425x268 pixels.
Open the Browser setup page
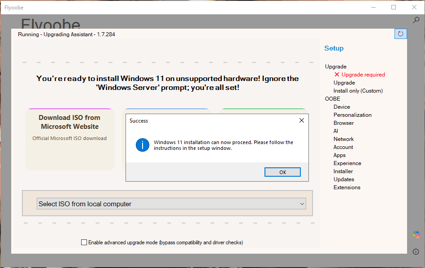343,123
